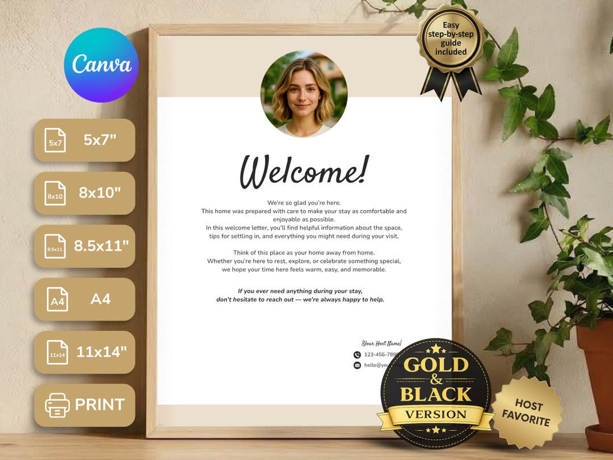Click the Canva logo circle
Screen dimensions: 613x460
101,65
